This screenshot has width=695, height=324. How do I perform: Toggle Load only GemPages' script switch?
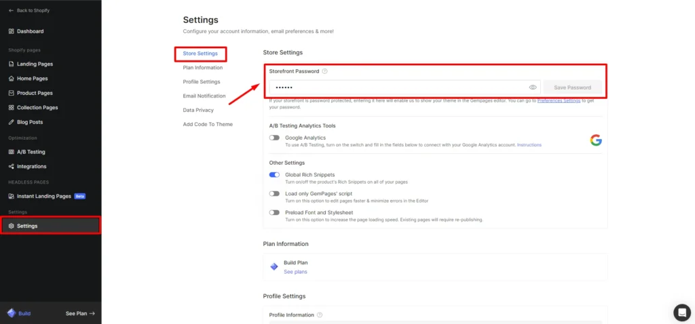[274, 193]
